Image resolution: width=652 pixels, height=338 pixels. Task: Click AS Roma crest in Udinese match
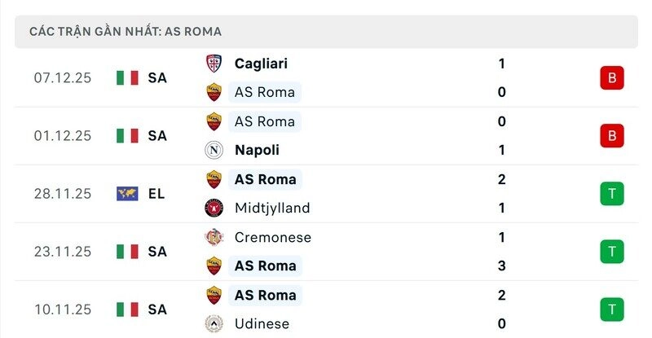[214, 295]
